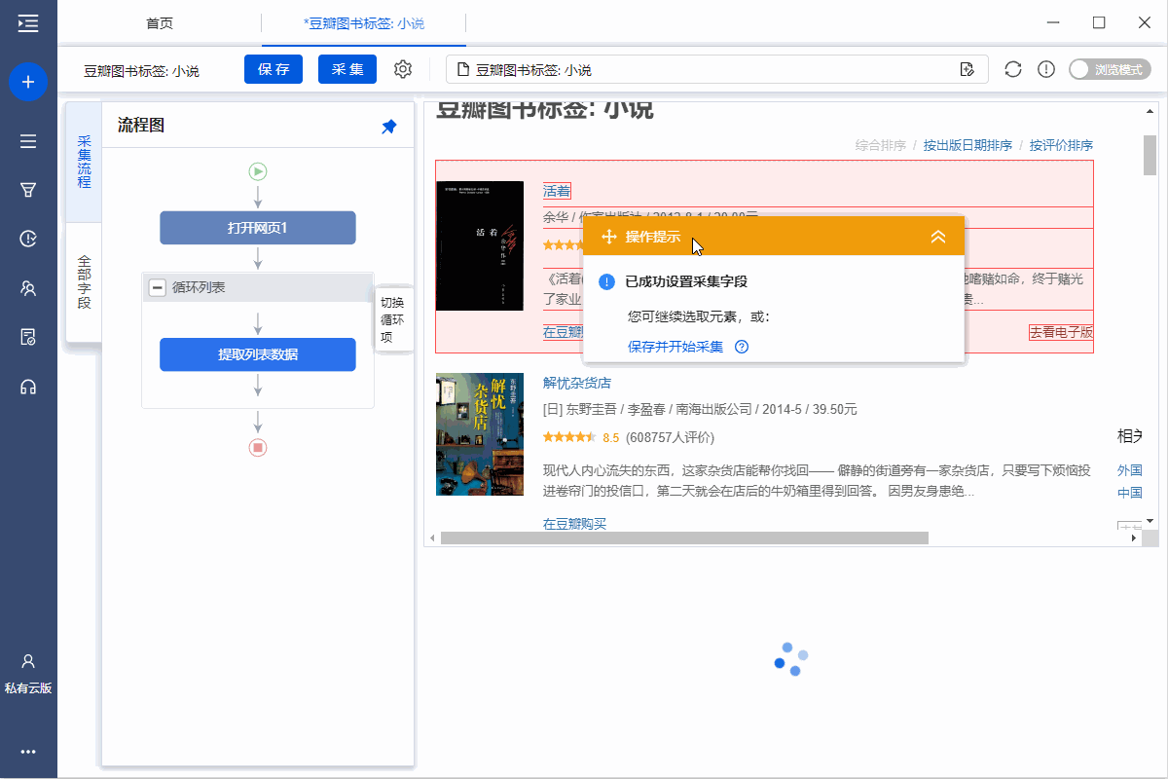
Task: Toggle the 浏览模式 switch
Action: [1109, 69]
